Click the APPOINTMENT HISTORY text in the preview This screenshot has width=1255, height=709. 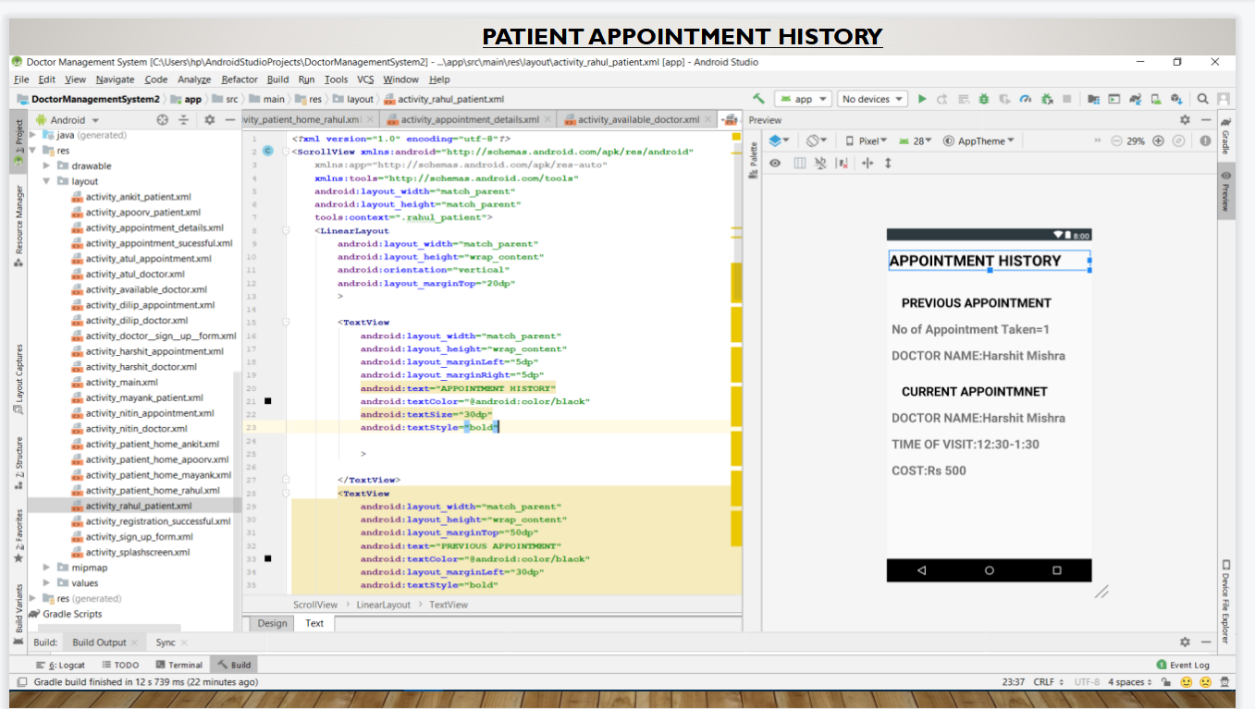975,261
